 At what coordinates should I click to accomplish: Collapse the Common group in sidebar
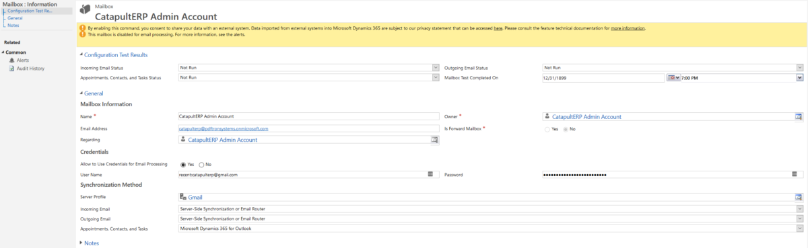[x=3, y=52]
